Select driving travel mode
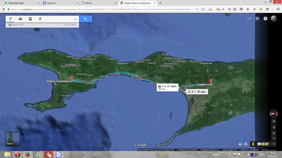This screenshot has height=158, width=282. [x=20, y=19]
